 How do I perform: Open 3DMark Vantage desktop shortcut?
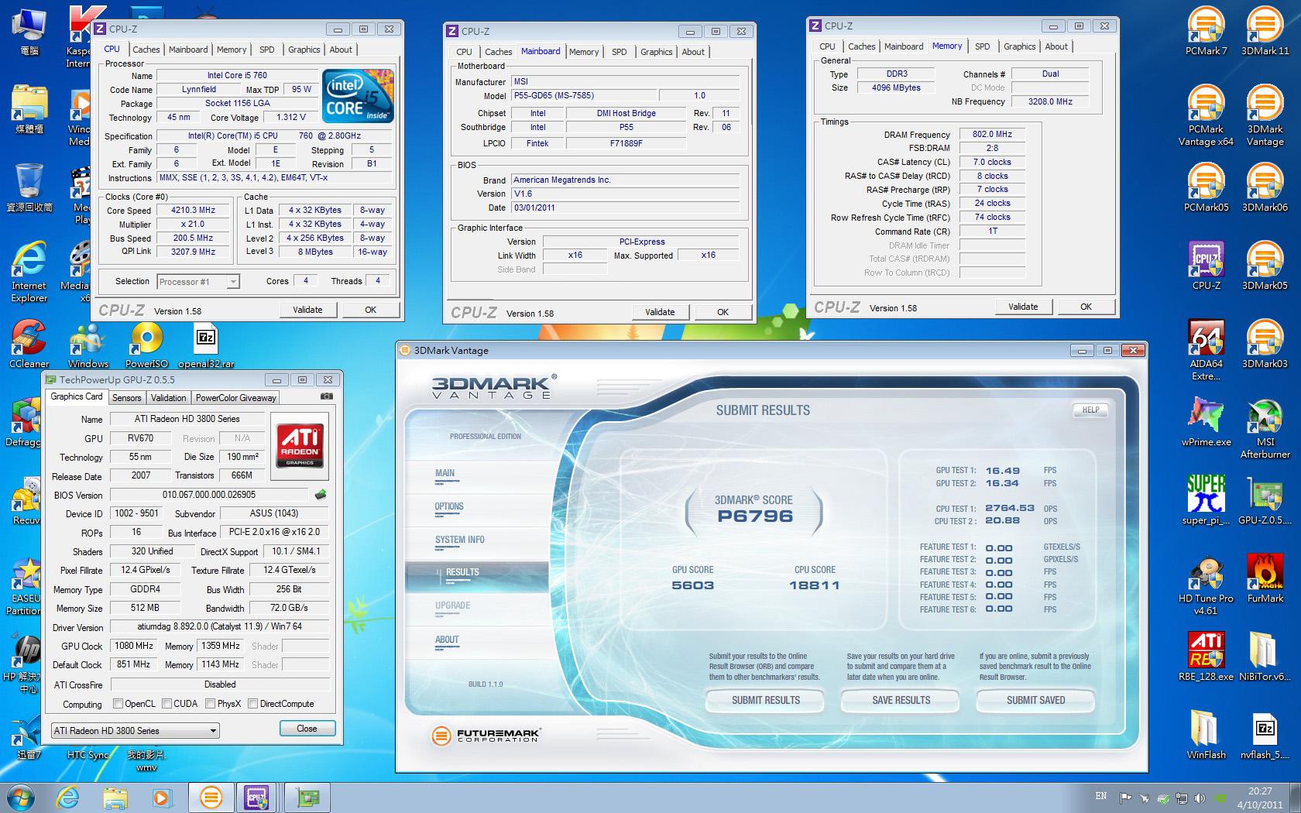click(x=1265, y=115)
